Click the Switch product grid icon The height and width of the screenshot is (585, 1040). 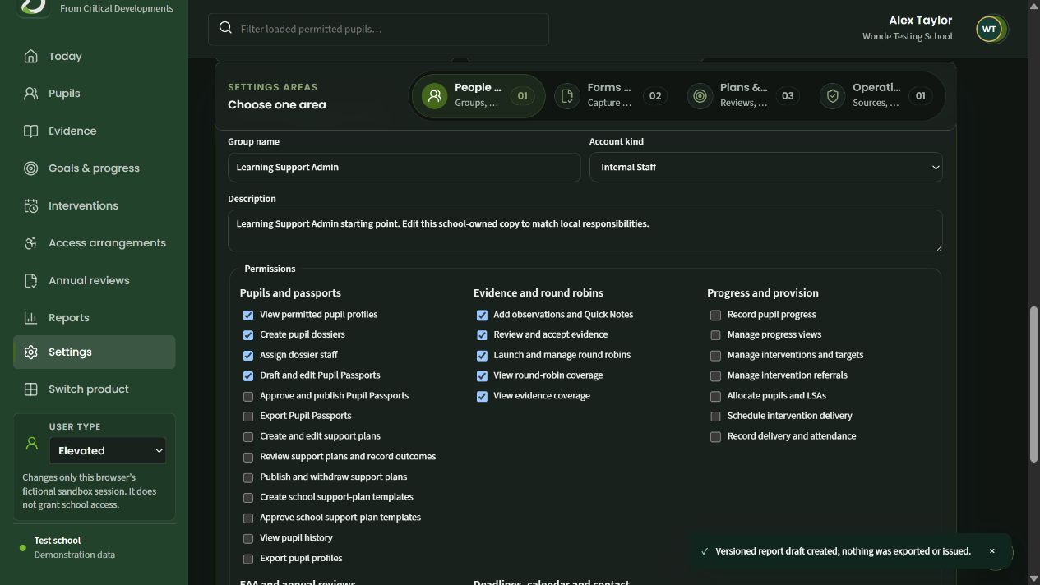tap(30, 389)
